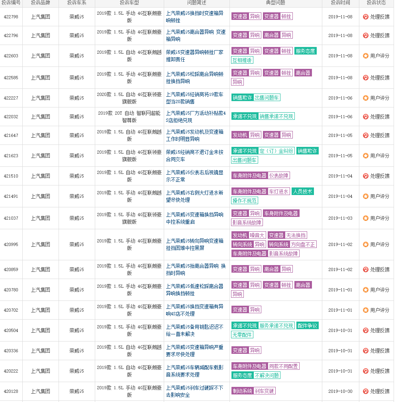
Task: Click the 问题简述 column header
Action: (196, 2)
